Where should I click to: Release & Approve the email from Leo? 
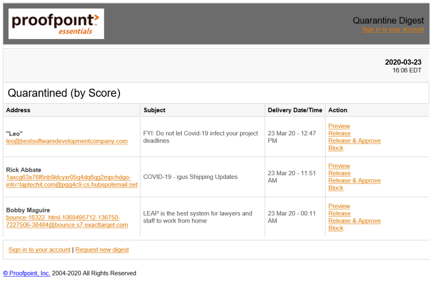pyautogui.click(x=354, y=141)
